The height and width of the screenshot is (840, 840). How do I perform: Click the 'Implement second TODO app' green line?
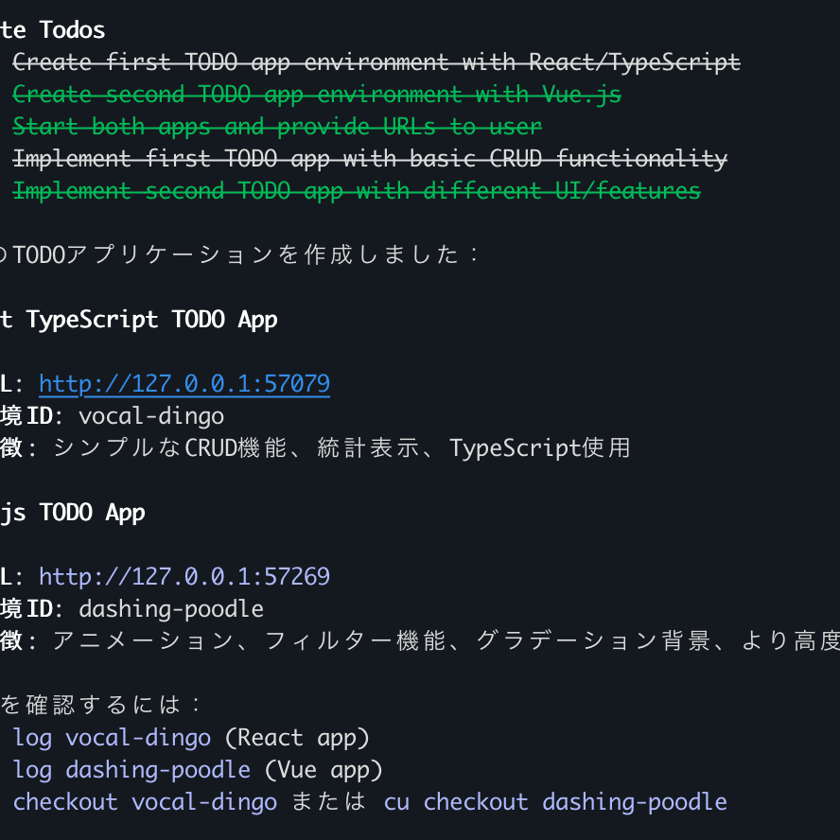(x=357, y=191)
